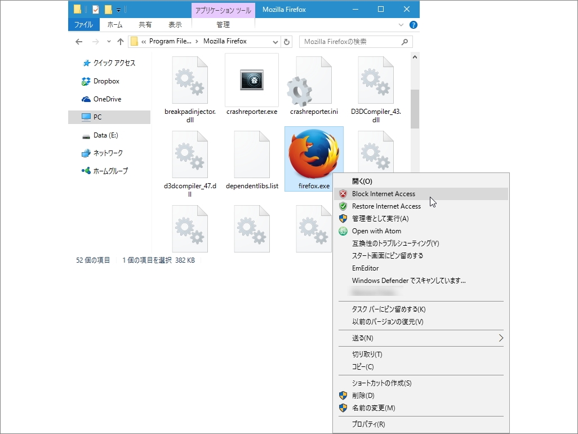Expand the 送る(N) submenu arrow
Image resolution: width=578 pixels, height=434 pixels.
pyautogui.click(x=501, y=338)
